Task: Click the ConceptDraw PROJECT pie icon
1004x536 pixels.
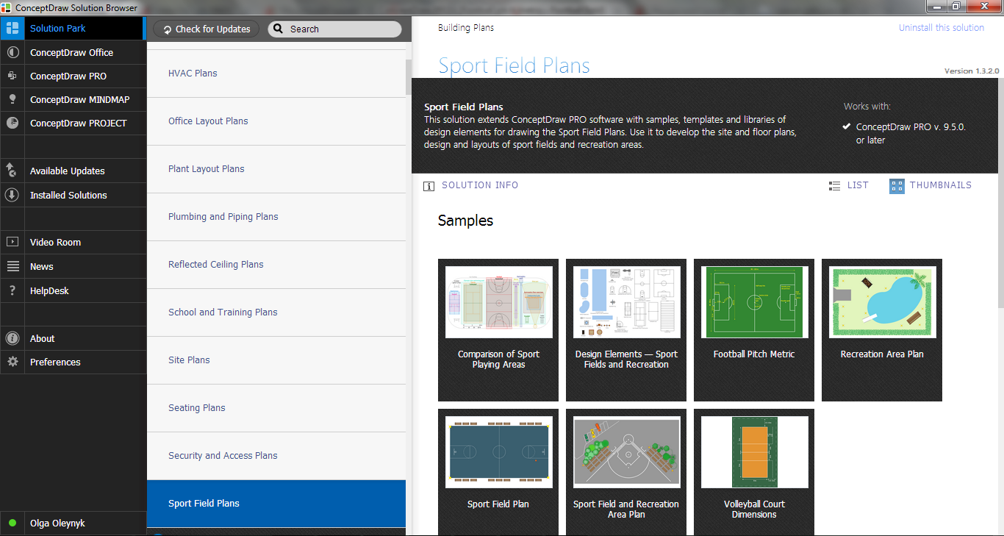Action: pyautogui.click(x=12, y=123)
